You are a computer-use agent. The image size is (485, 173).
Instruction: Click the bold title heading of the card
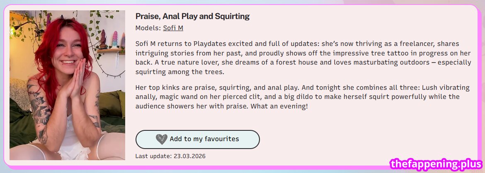click(192, 17)
